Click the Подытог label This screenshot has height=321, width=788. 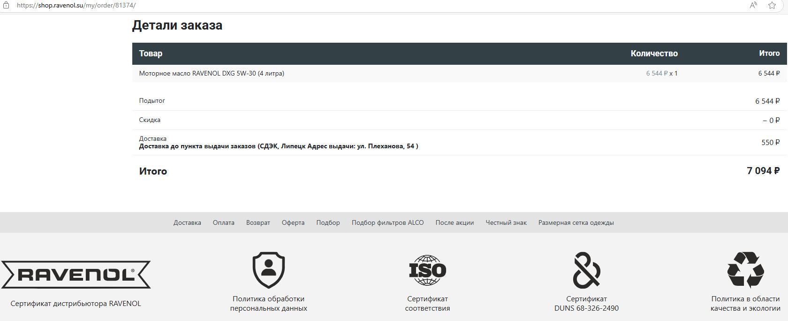tap(152, 100)
